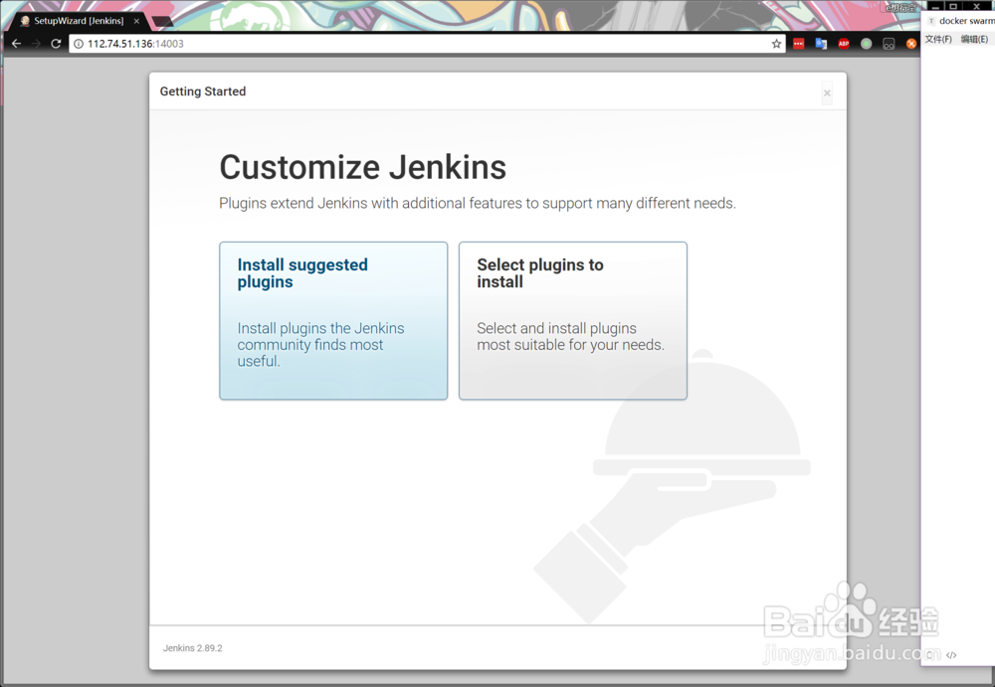Open the Google Translate extension icon

[820, 43]
